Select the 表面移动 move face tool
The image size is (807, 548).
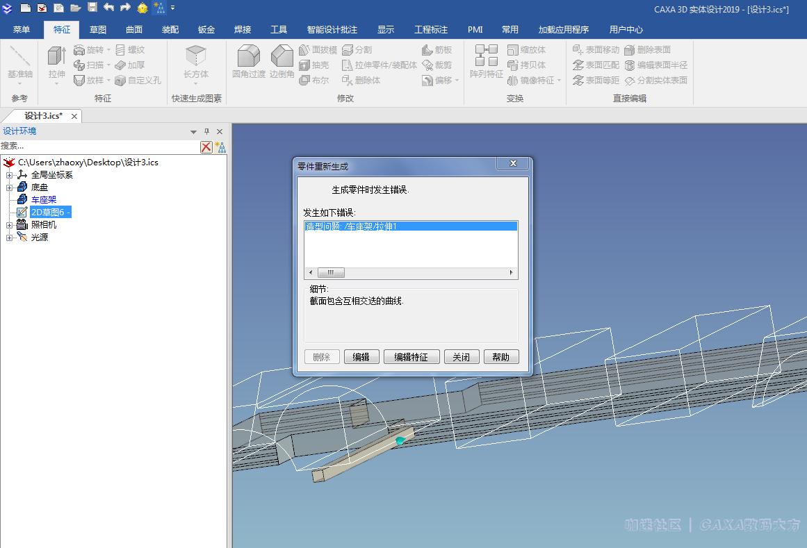[596, 50]
